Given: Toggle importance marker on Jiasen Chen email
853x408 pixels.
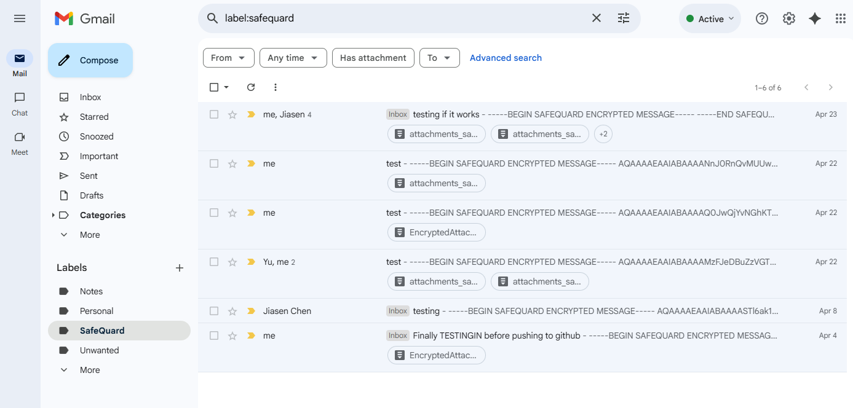Looking at the screenshot, I should 251,311.
